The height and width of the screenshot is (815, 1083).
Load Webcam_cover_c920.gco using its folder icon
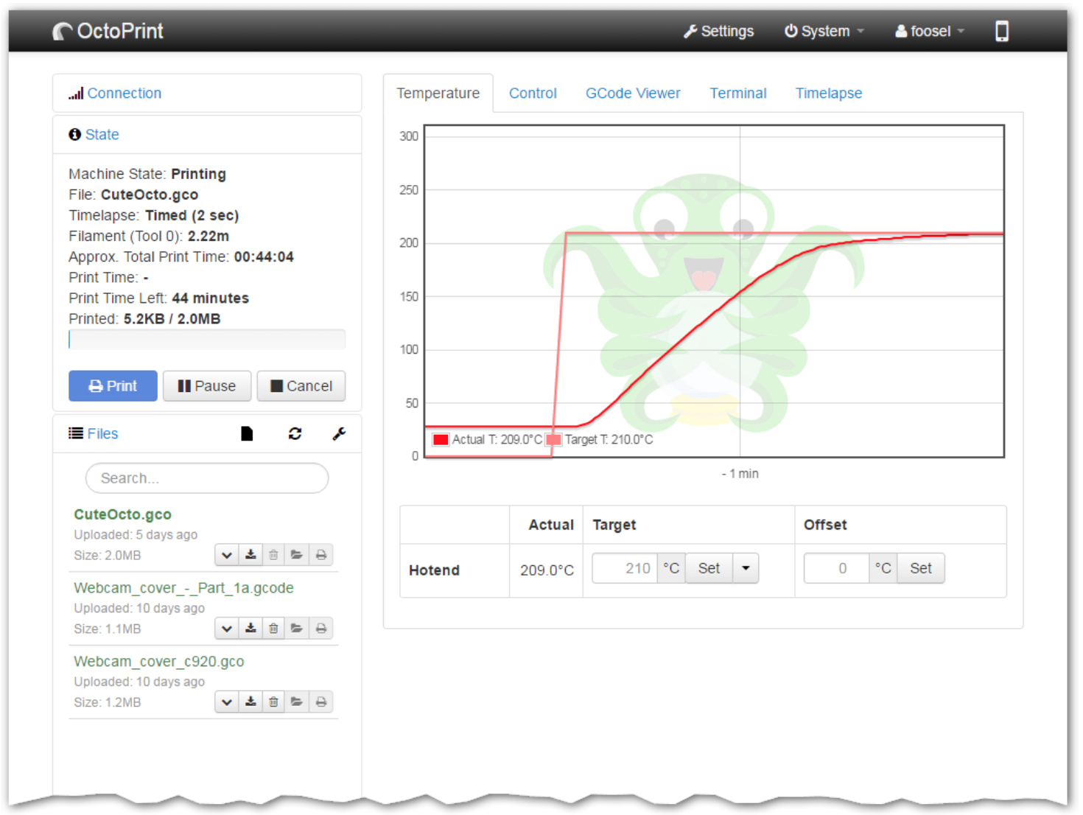click(297, 702)
